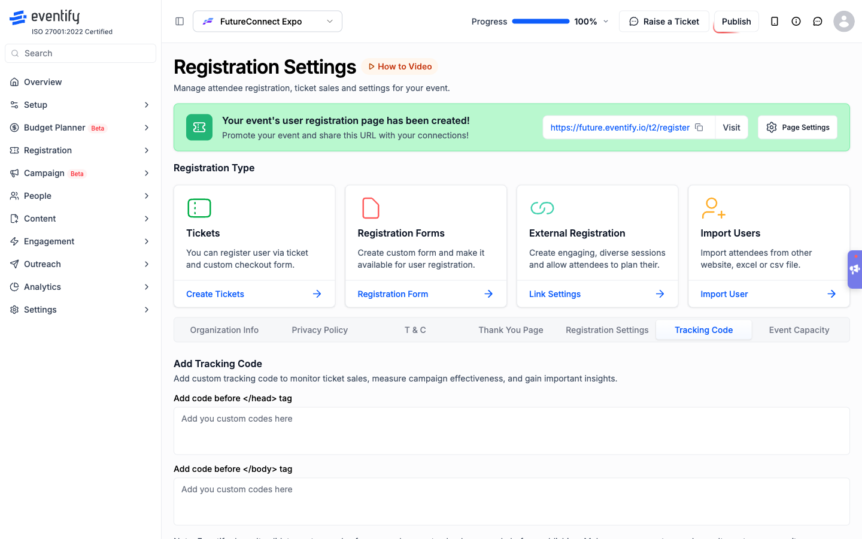Click the Analytics pie chart icon
This screenshot has width=862, height=539.
pyautogui.click(x=14, y=287)
